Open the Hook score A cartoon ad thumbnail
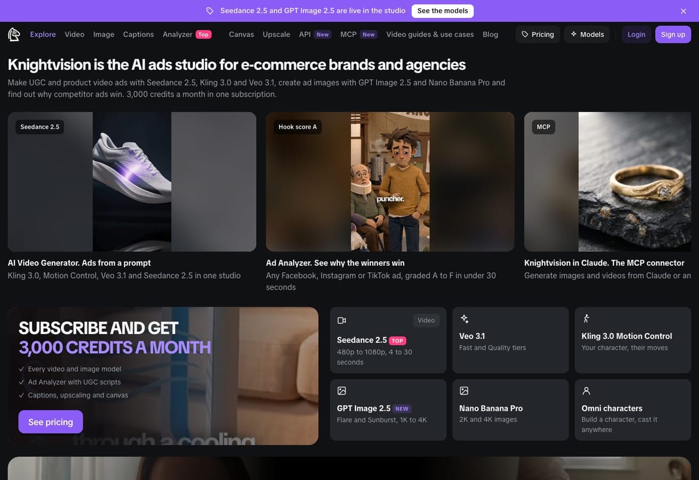This screenshot has height=480, width=699. point(390,182)
